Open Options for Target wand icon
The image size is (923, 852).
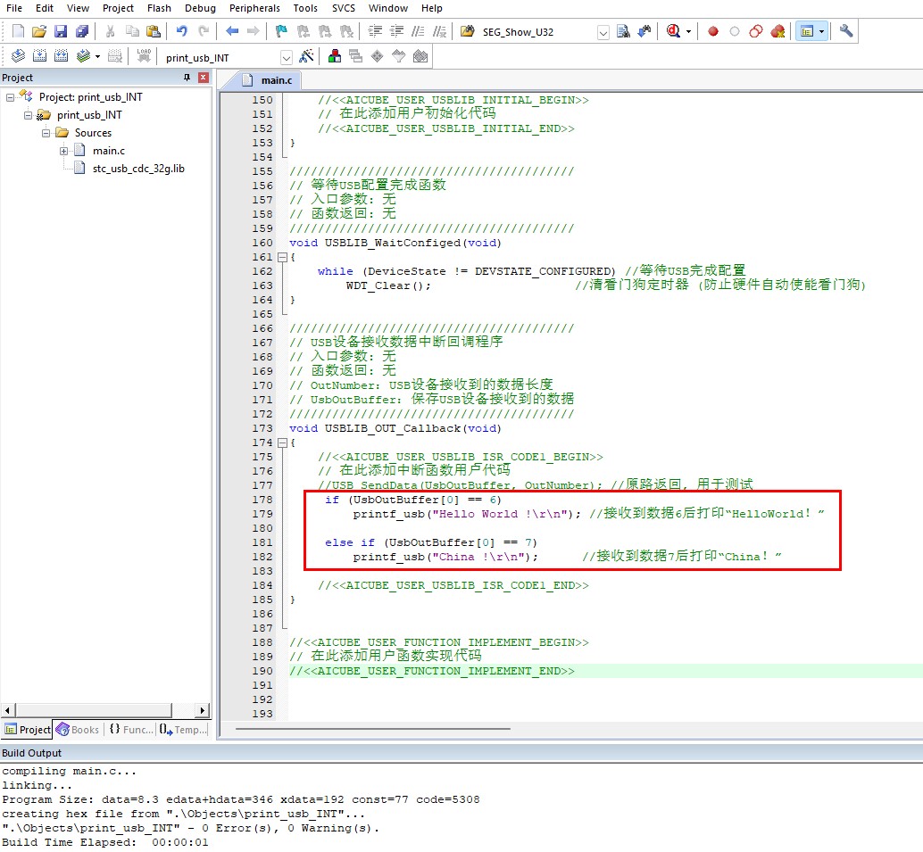click(x=306, y=56)
